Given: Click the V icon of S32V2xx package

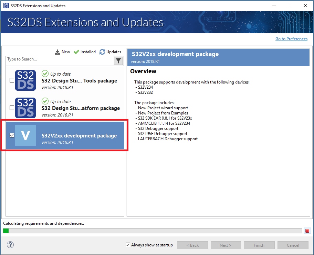Looking at the screenshot, I should [25, 135].
